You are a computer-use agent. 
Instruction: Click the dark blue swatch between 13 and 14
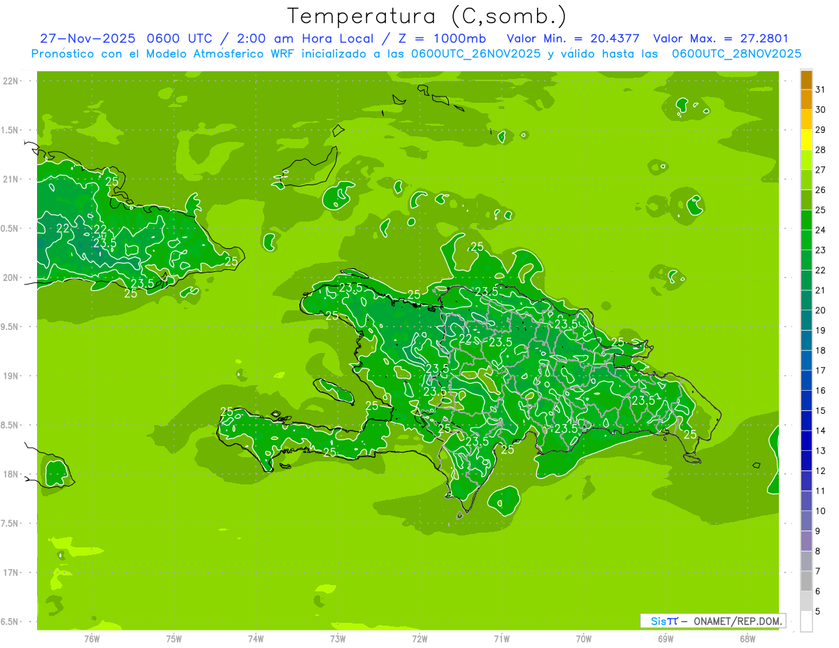coord(806,440)
